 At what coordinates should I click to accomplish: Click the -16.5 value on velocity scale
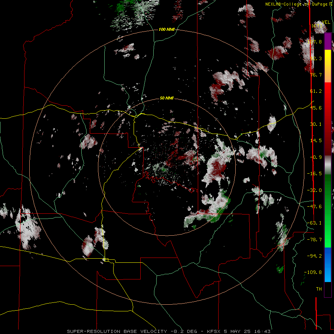tap(314, 174)
